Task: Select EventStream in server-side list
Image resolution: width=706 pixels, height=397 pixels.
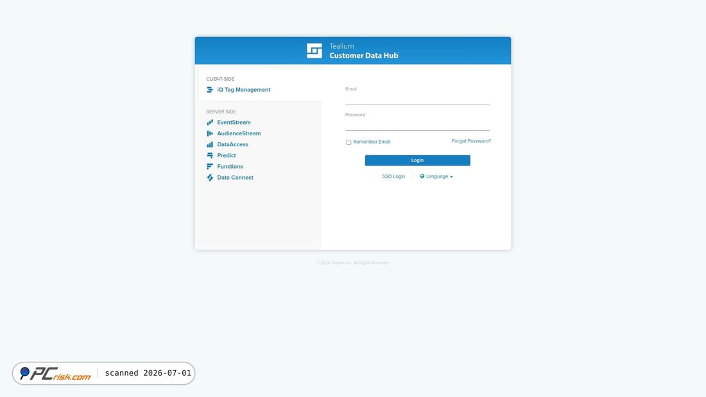Action: pyautogui.click(x=234, y=122)
